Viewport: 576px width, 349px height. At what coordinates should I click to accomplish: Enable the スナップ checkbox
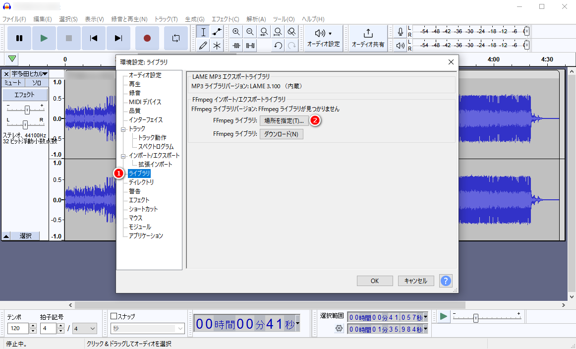(x=114, y=316)
